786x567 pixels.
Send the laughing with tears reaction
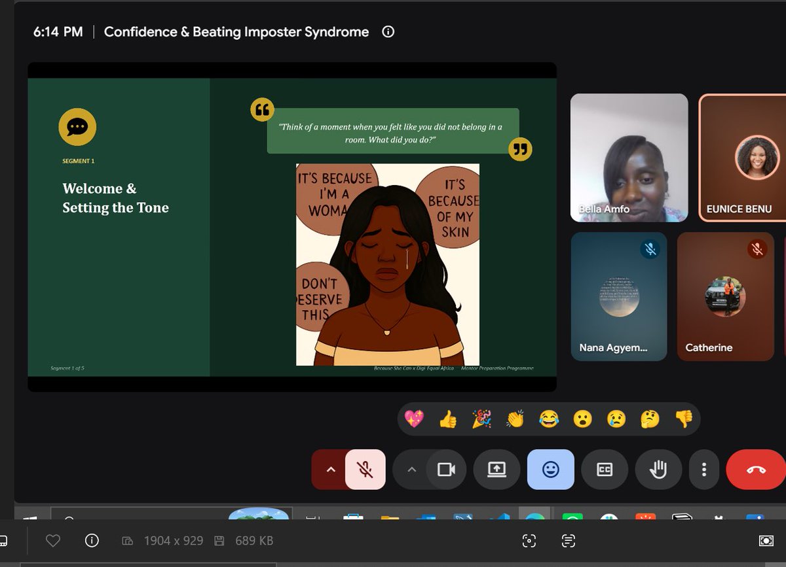(549, 419)
